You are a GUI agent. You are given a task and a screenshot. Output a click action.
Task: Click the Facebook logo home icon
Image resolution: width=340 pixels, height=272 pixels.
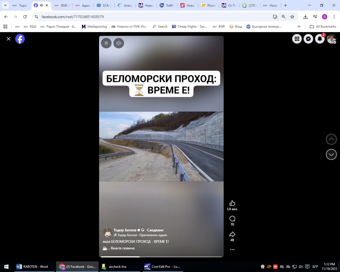(x=20, y=39)
